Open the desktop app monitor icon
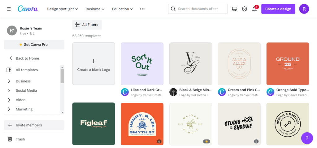 pyautogui.click(x=234, y=9)
